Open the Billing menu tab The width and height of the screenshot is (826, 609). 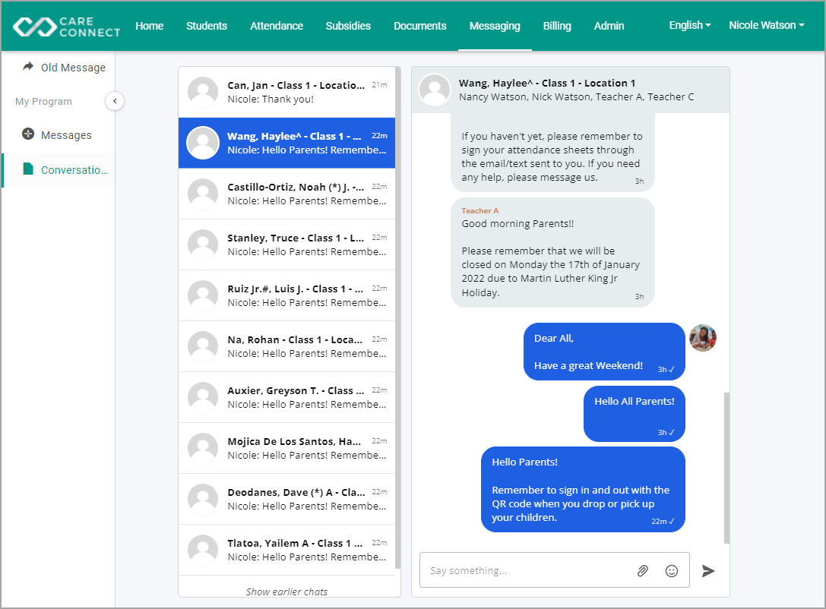point(557,26)
